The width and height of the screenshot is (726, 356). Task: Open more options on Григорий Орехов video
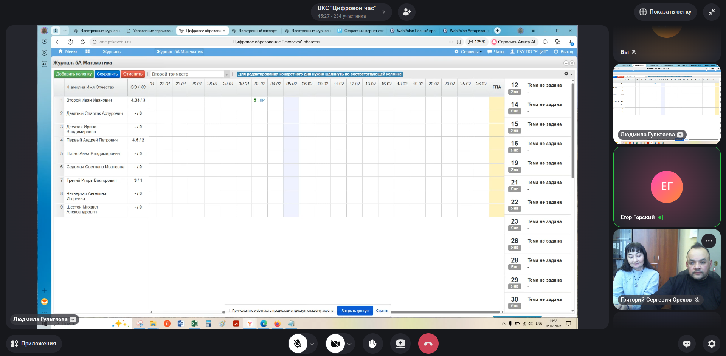click(x=709, y=241)
